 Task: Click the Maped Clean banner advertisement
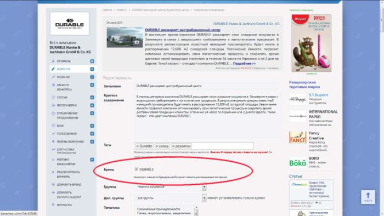[311, 43]
